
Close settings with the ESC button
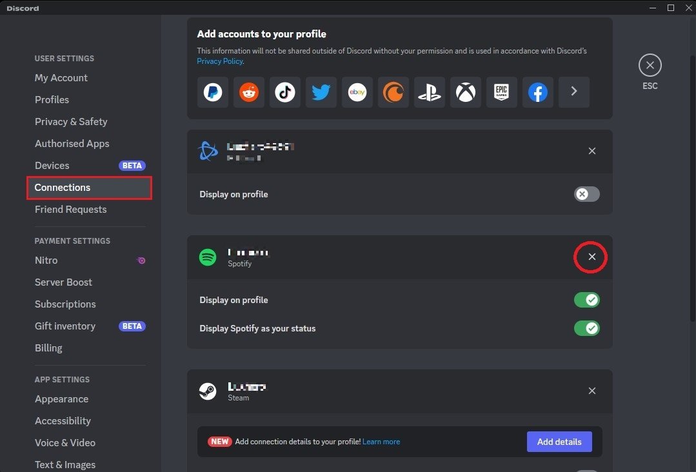pos(650,65)
